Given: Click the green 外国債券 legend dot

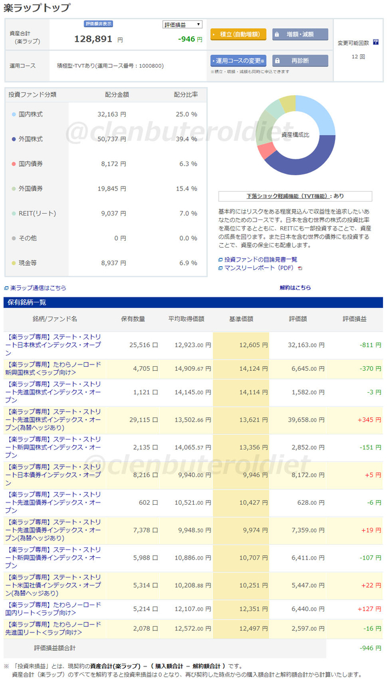Looking at the screenshot, I should tap(13, 189).
